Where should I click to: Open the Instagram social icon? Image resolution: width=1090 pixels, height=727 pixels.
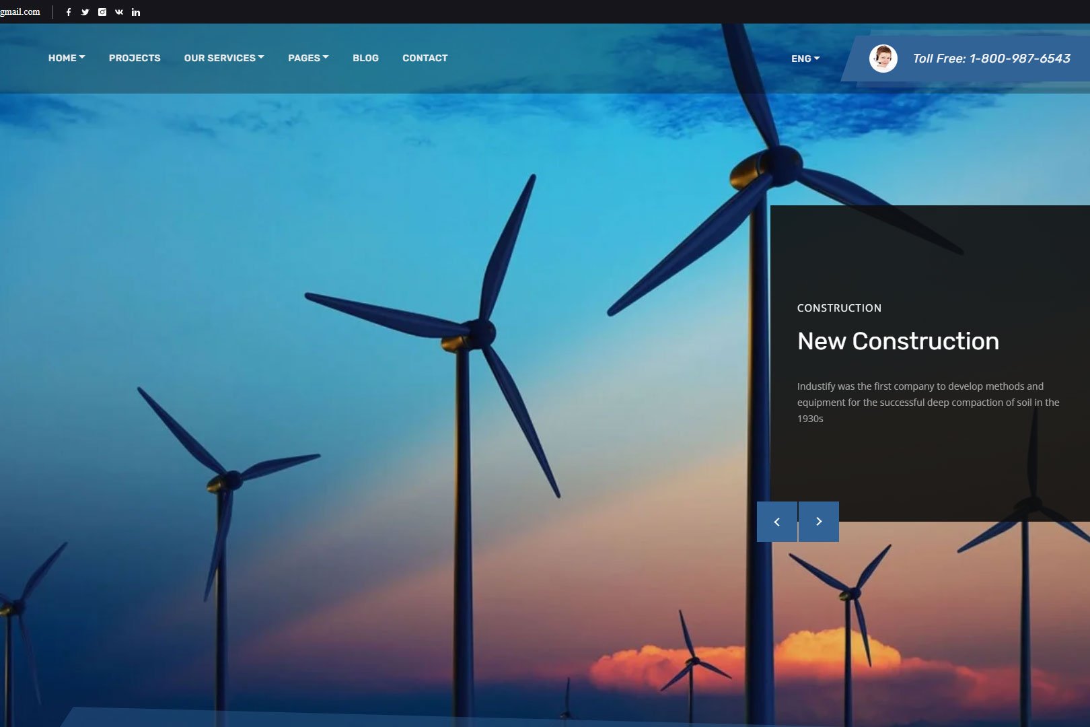pos(102,12)
